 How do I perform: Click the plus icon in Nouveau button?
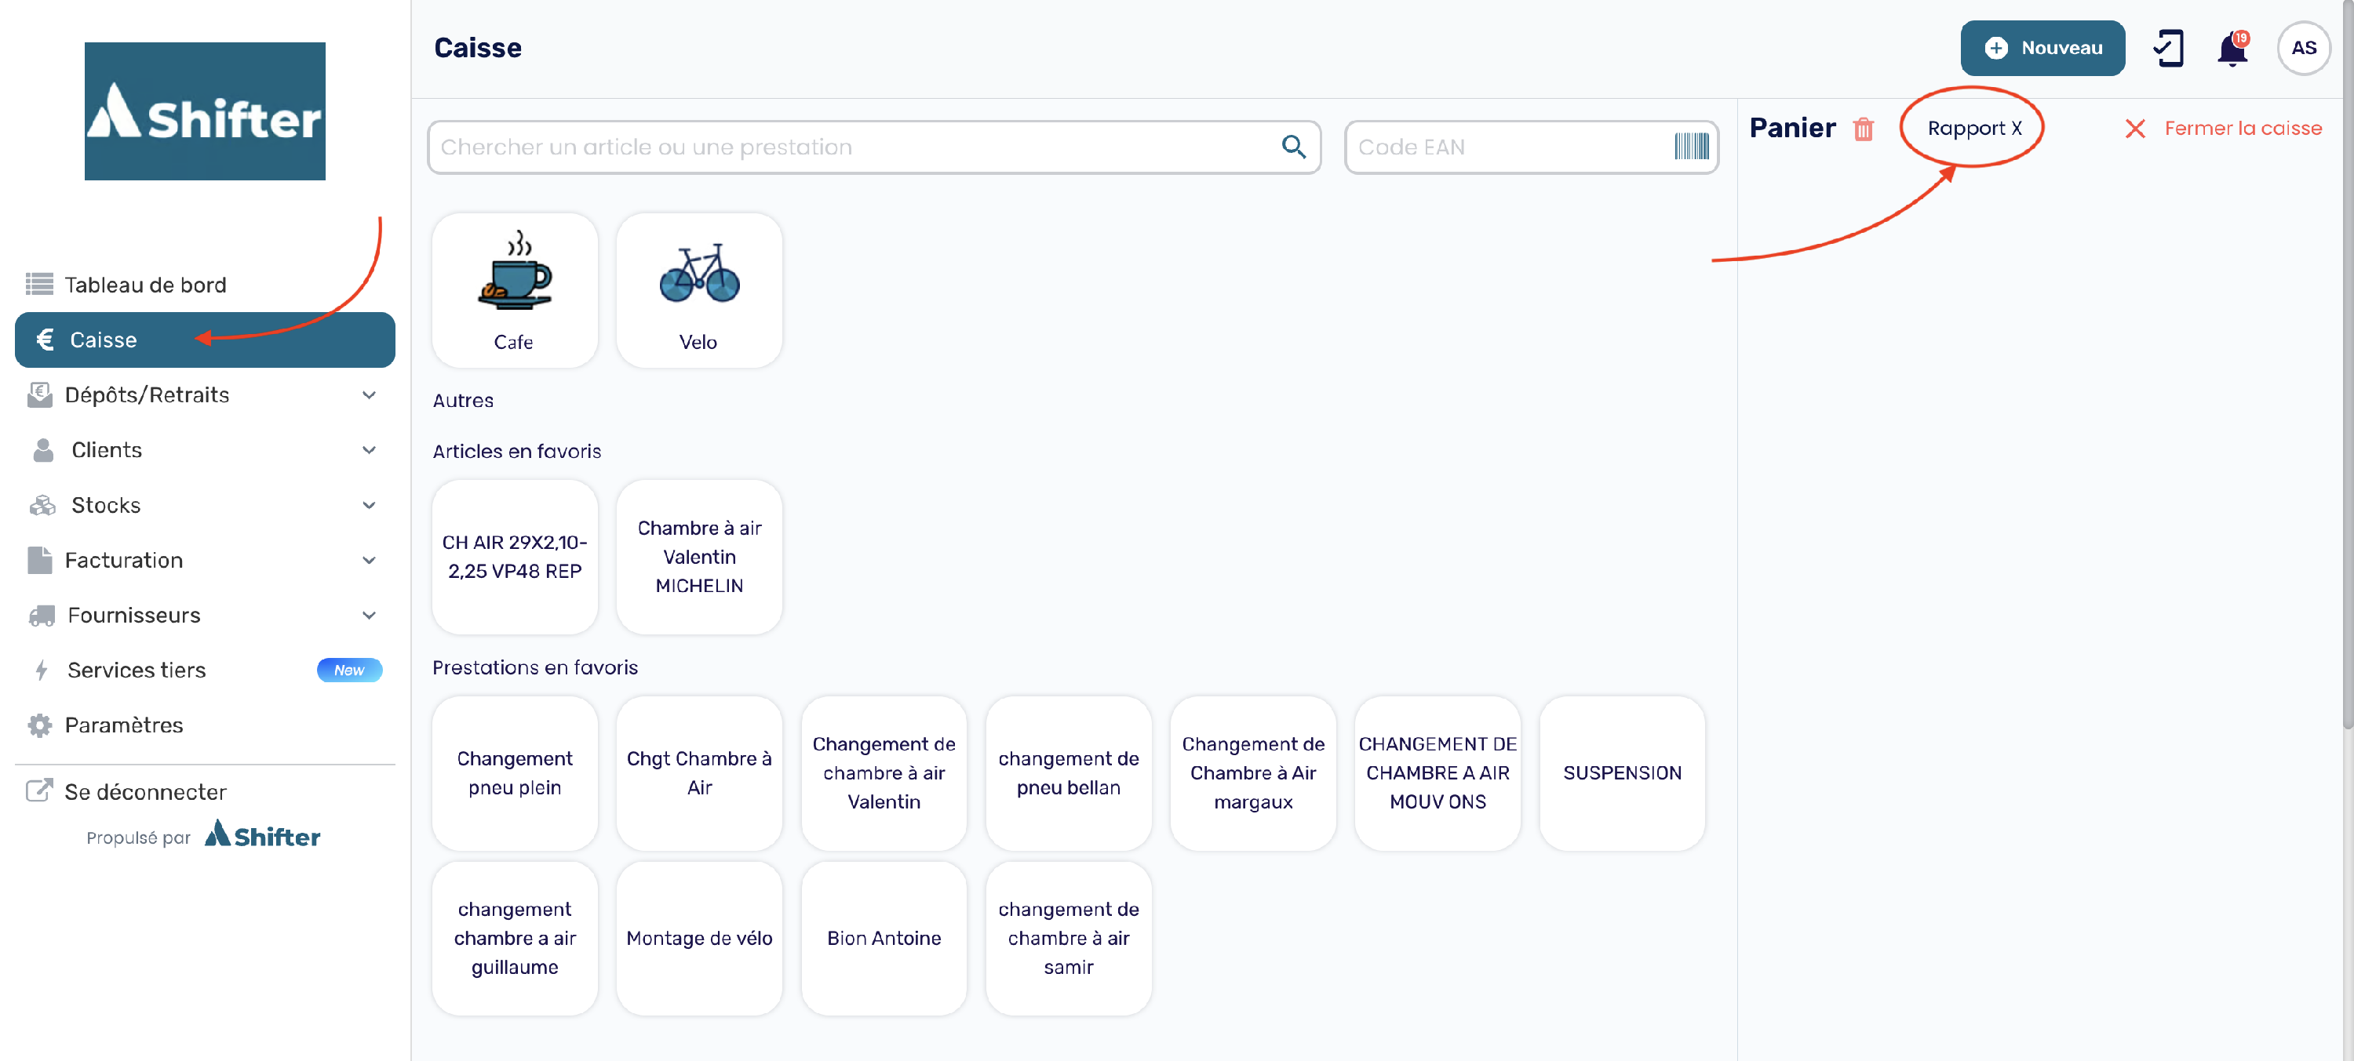pyautogui.click(x=1995, y=49)
